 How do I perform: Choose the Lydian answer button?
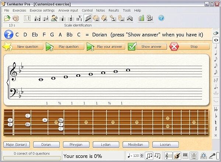pyautogui.click(x=106, y=145)
